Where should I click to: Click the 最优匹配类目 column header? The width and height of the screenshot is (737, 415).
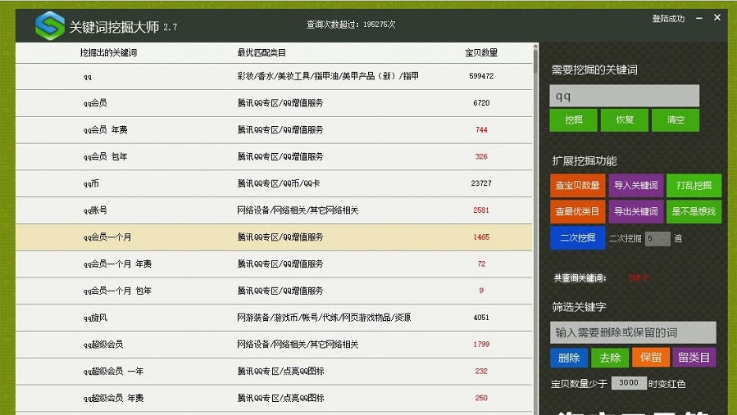point(262,52)
